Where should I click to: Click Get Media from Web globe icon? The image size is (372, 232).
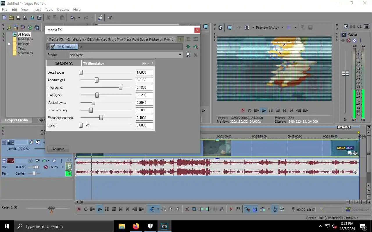click(x=30, y=28)
